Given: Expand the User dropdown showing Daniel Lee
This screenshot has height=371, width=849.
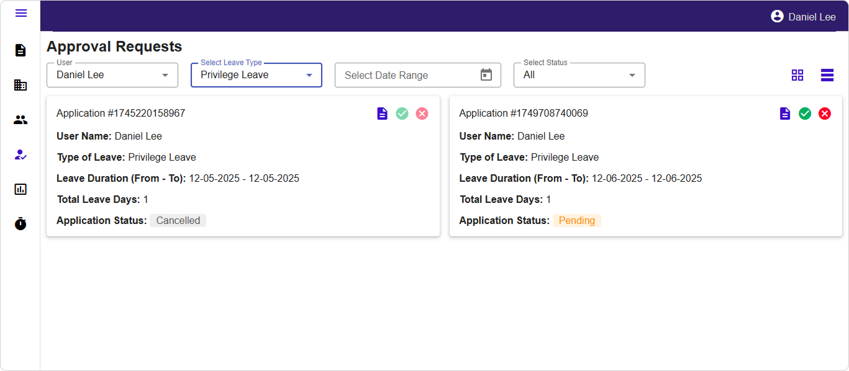Looking at the screenshot, I should (112, 75).
